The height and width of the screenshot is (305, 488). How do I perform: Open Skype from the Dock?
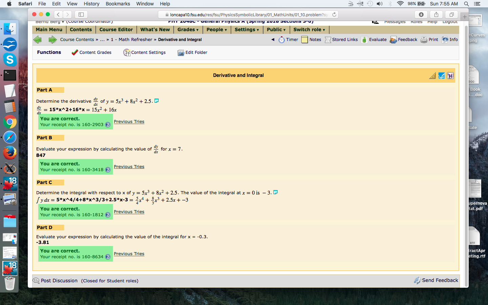10,60
